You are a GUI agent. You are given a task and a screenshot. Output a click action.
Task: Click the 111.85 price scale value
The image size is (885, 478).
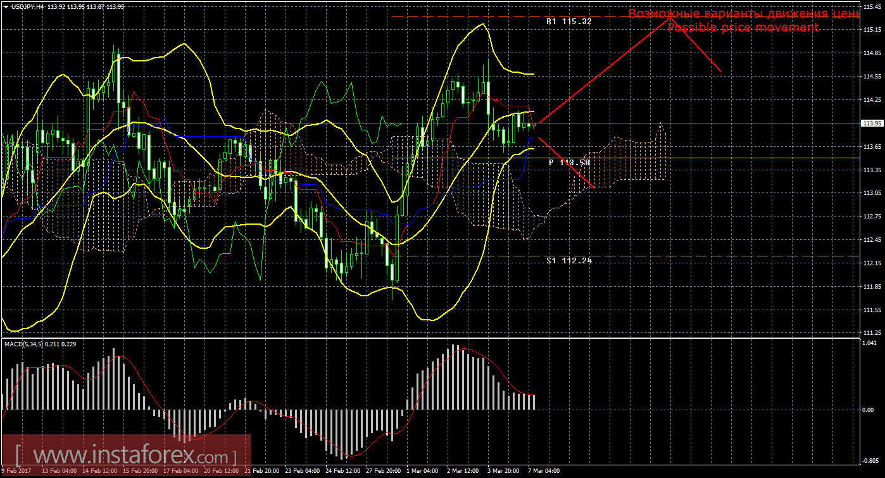pyautogui.click(x=873, y=287)
